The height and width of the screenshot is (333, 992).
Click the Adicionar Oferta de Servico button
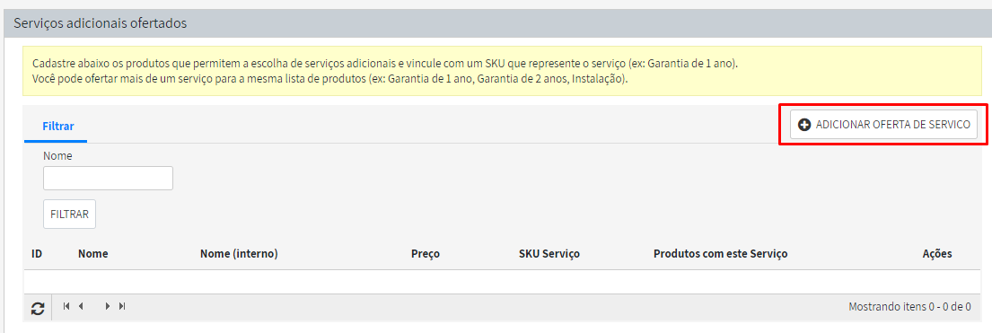tap(883, 125)
